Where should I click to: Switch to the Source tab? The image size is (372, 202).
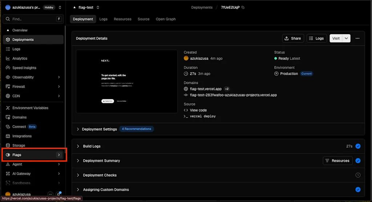click(143, 19)
